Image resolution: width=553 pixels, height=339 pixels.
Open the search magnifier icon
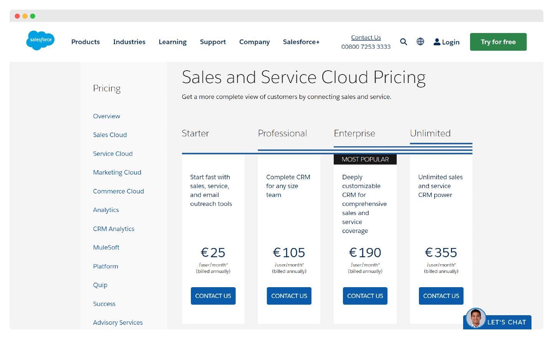[x=403, y=41]
